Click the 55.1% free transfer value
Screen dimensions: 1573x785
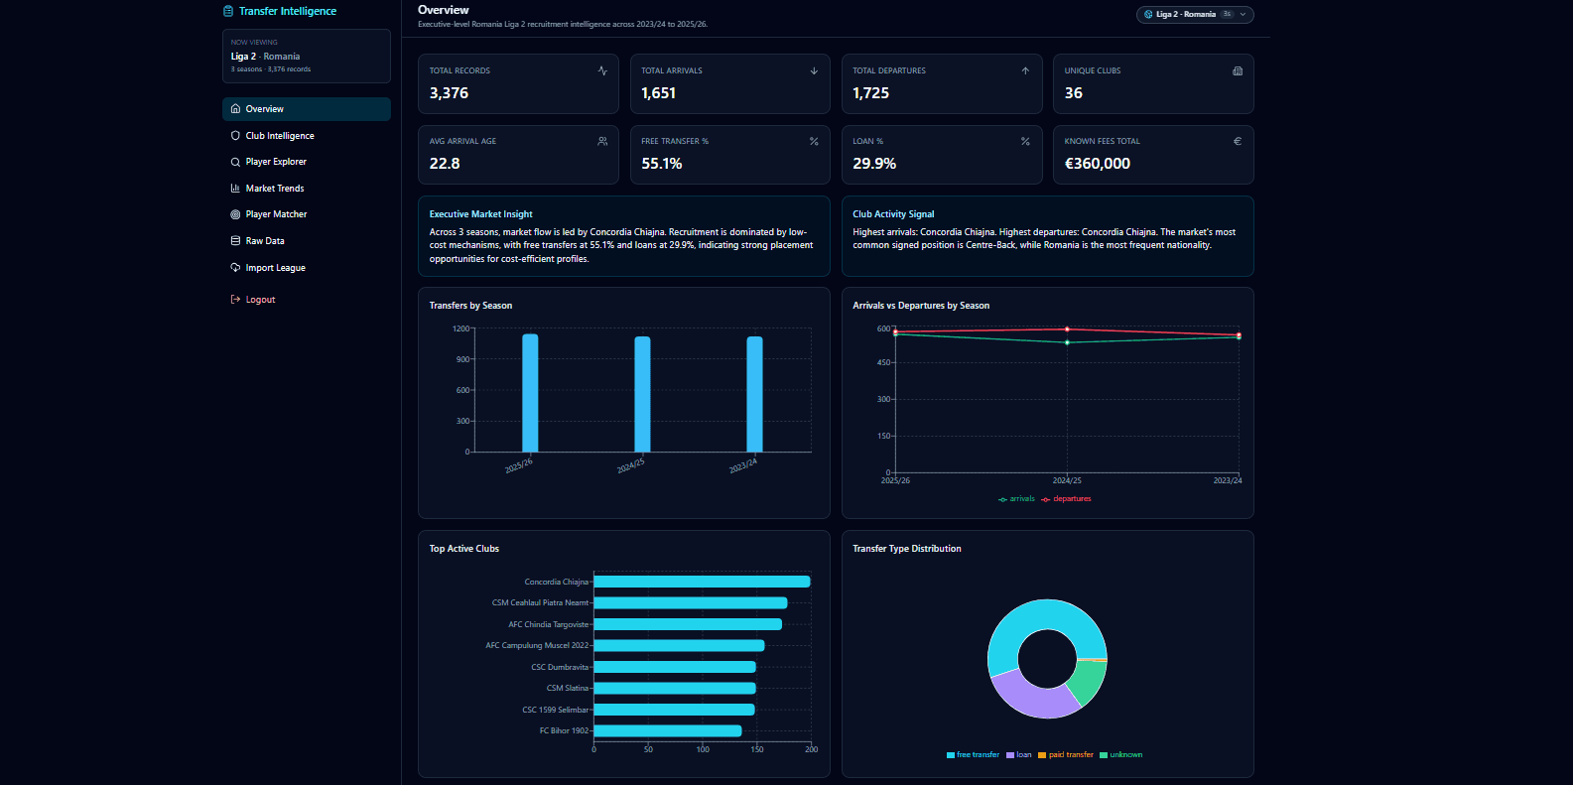pos(661,164)
